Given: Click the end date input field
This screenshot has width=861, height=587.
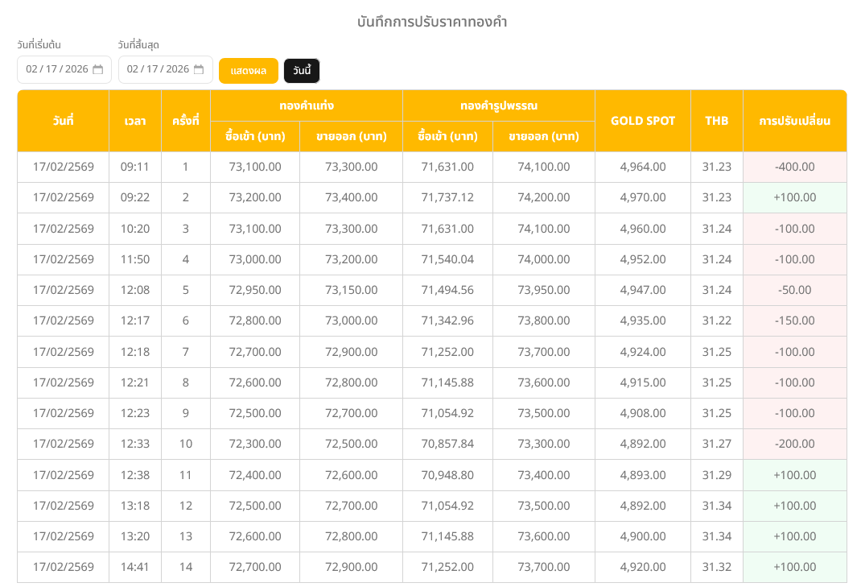Looking at the screenshot, I should pyautogui.click(x=158, y=69).
